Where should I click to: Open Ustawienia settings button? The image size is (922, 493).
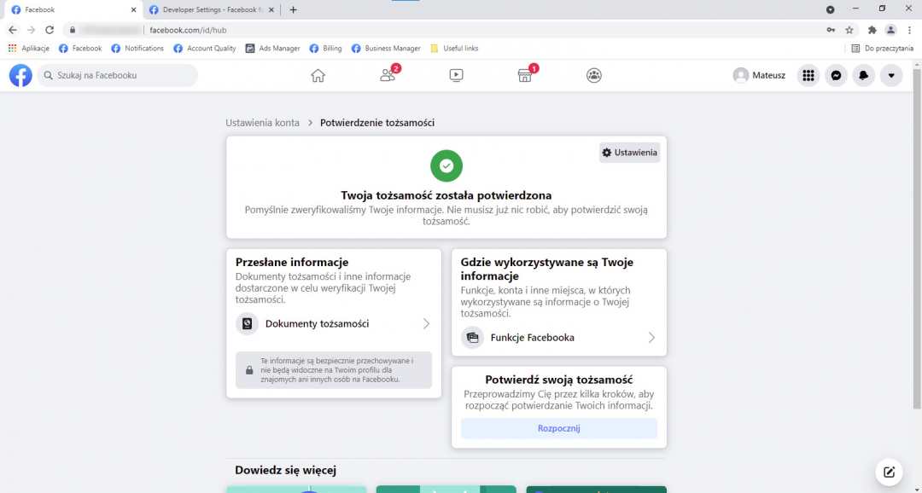coord(629,153)
